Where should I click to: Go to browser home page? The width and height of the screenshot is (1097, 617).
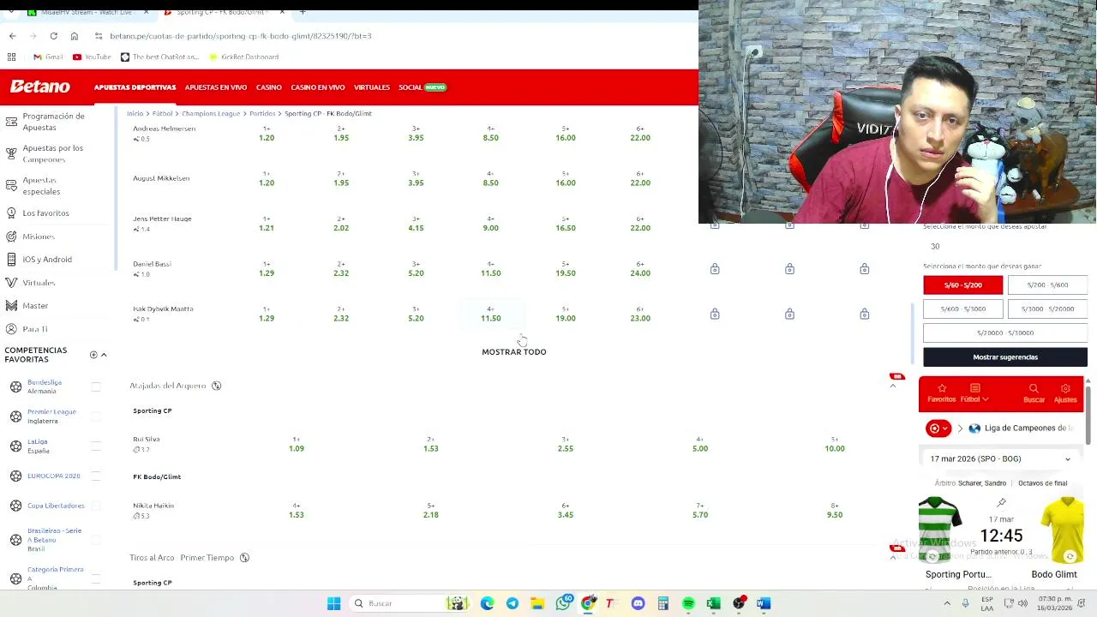pos(75,36)
